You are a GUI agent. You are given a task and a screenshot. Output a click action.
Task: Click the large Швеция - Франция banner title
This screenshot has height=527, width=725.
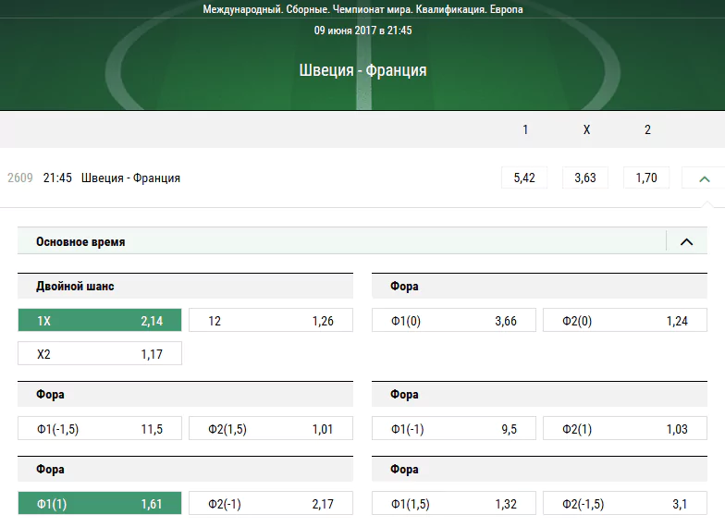point(362,70)
